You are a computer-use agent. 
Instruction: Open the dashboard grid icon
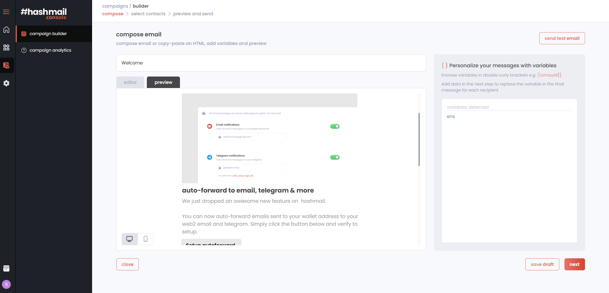click(x=6, y=48)
